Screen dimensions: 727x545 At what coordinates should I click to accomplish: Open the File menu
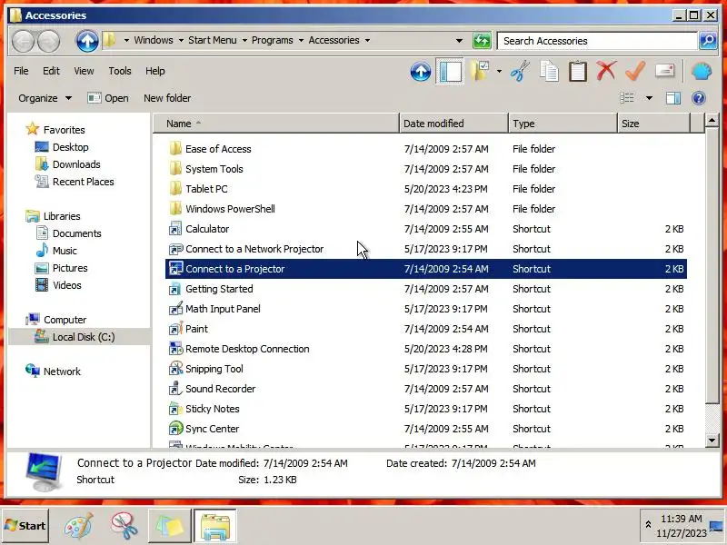(21, 71)
